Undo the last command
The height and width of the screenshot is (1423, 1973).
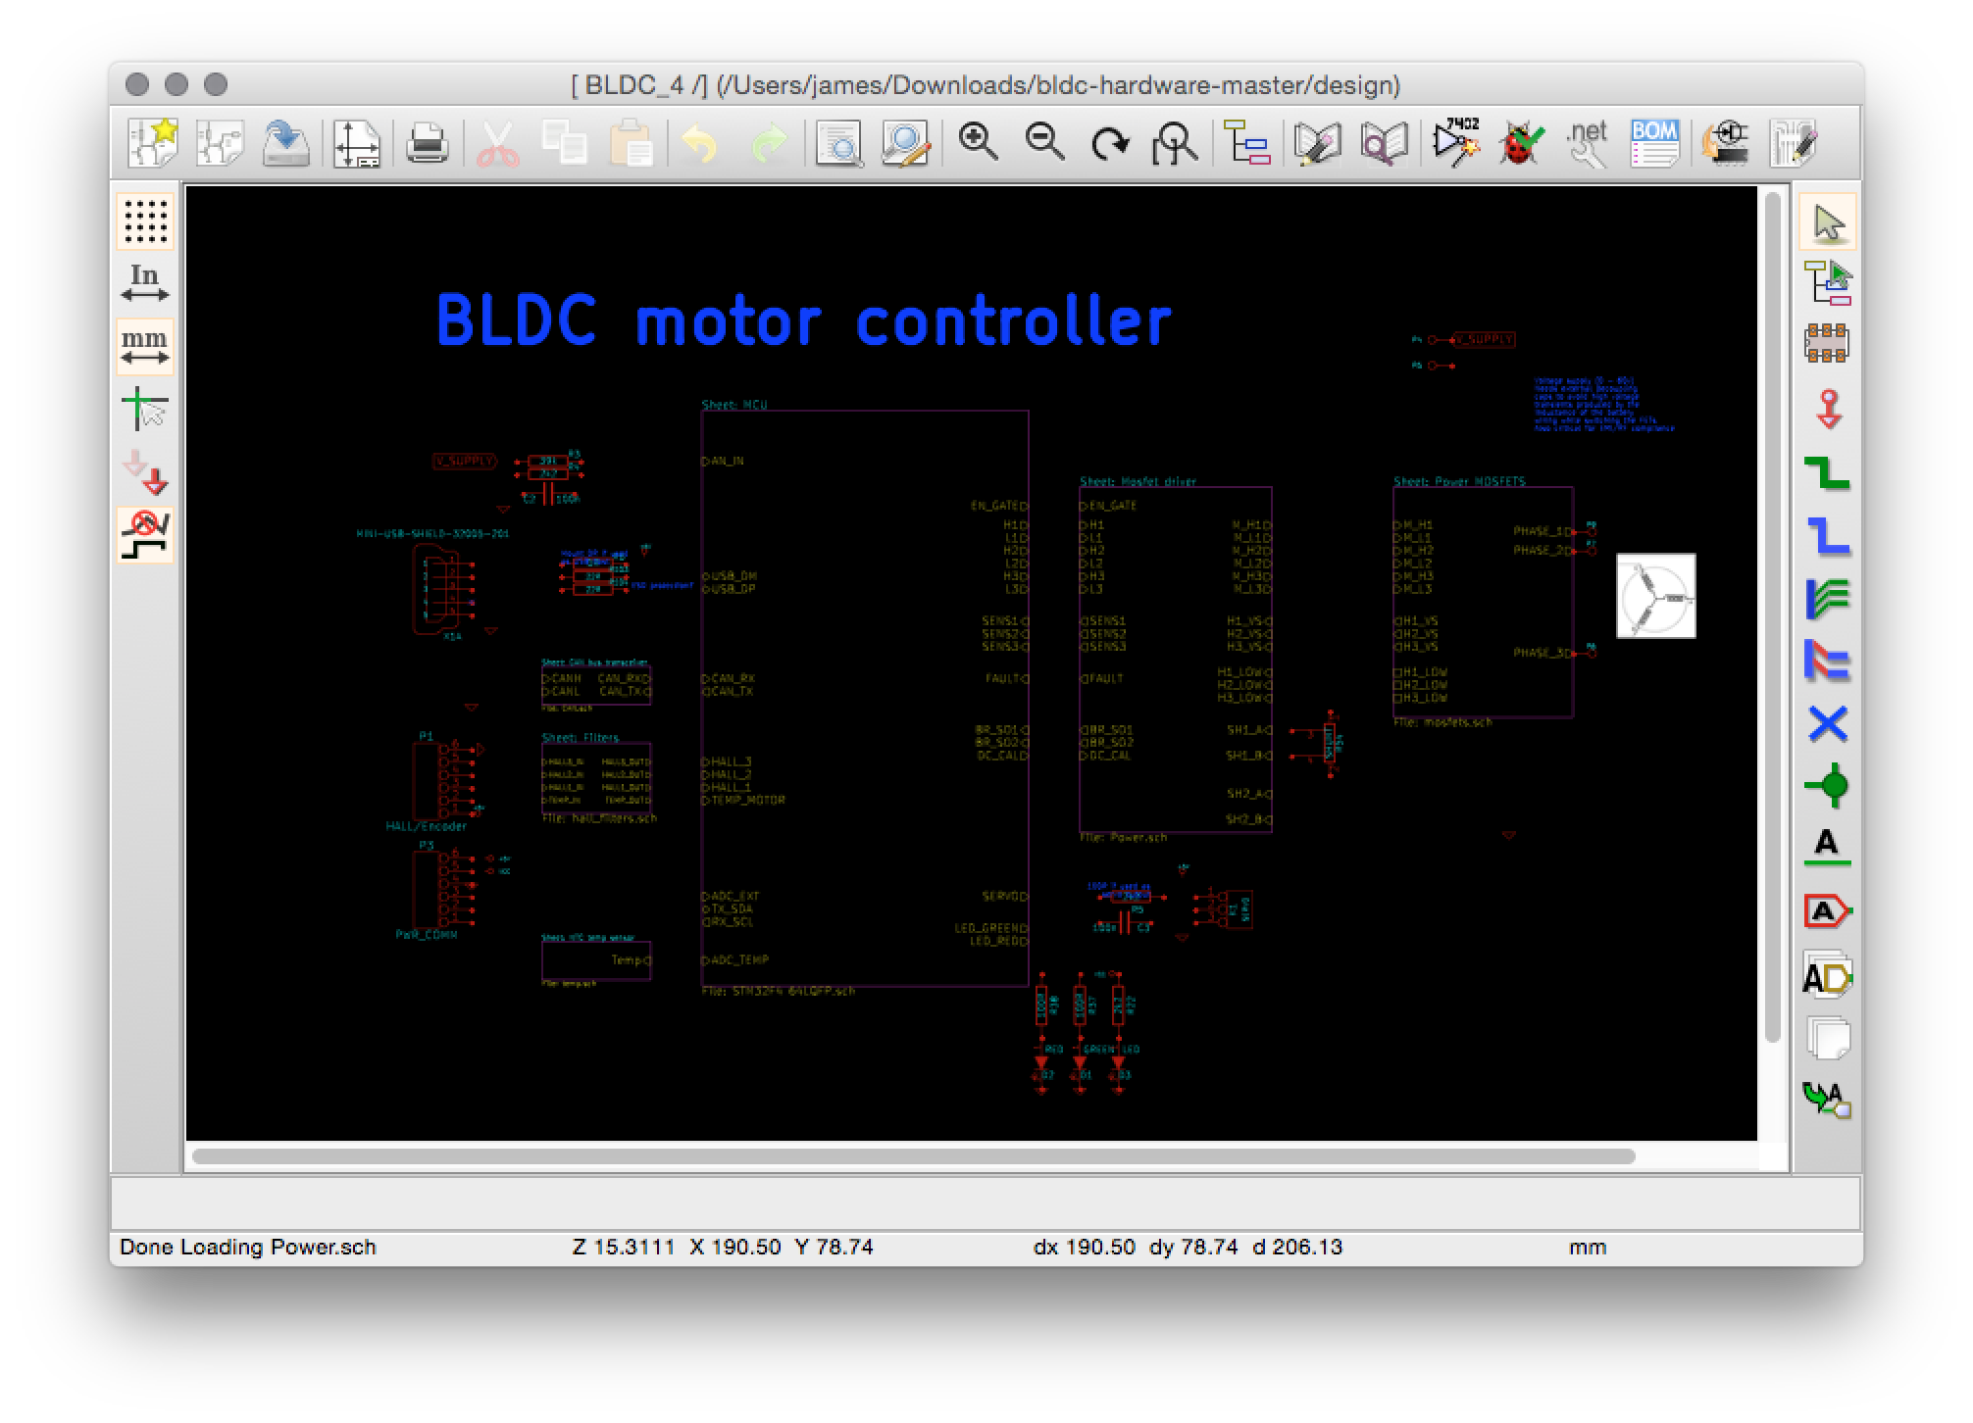click(x=700, y=144)
